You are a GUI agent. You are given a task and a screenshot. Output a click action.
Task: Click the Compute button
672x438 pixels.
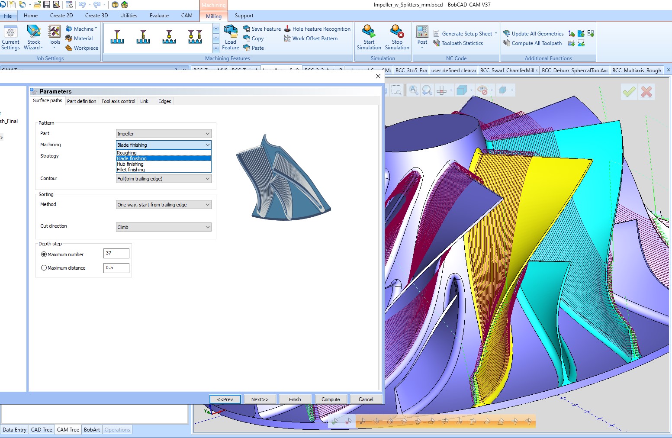pyautogui.click(x=331, y=399)
